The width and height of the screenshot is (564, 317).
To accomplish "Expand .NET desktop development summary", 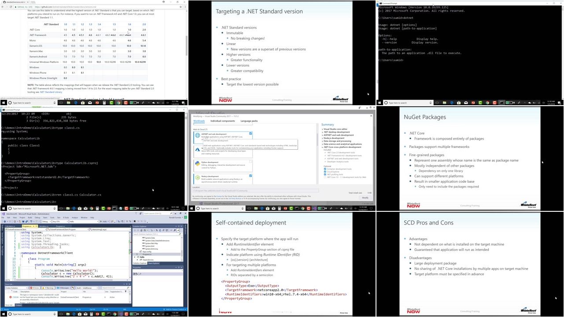I will click(322, 132).
